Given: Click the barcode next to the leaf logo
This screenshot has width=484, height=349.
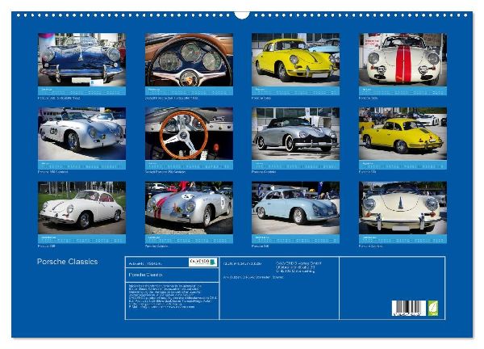Looking at the screenshot, I should click(x=409, y=308).
